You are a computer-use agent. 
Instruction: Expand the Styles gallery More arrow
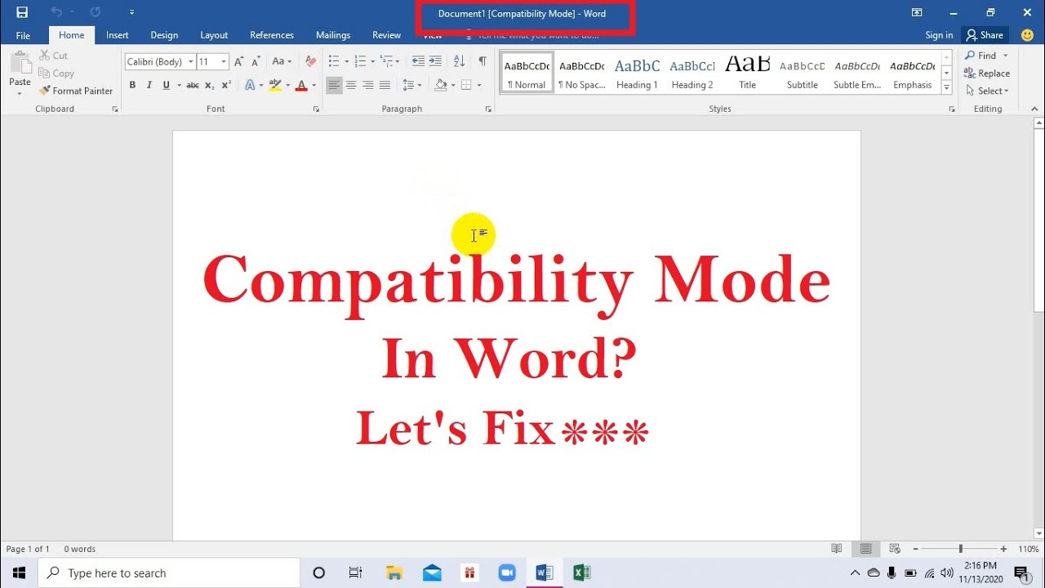click(x=946, y=87)
